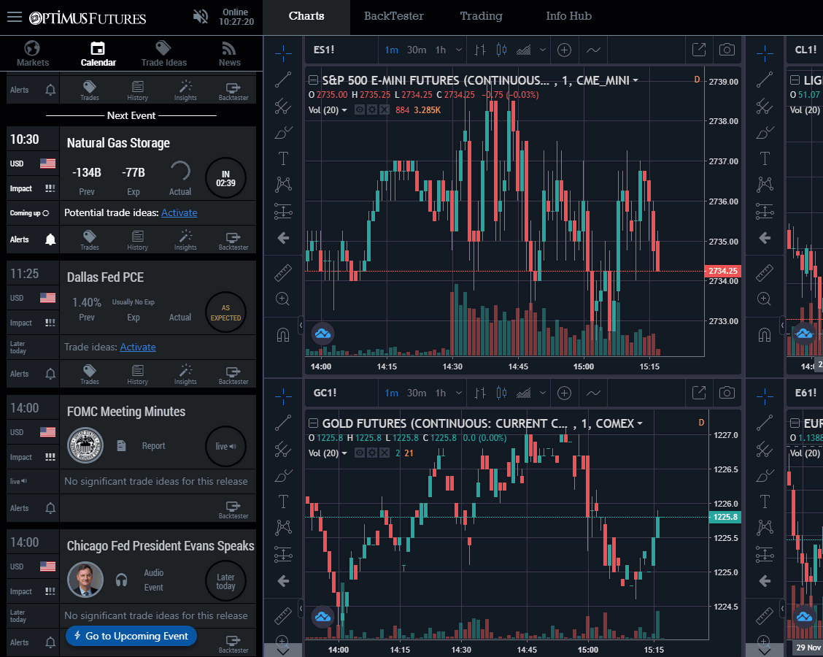Viewport: 823px width, 657px height.
Task: Click the FOMC live audio button
Action: (x=225, y=447)
